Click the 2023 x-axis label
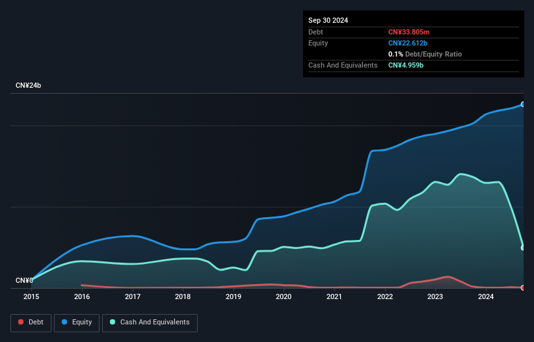The image size is (534, 342). point(435,296)
